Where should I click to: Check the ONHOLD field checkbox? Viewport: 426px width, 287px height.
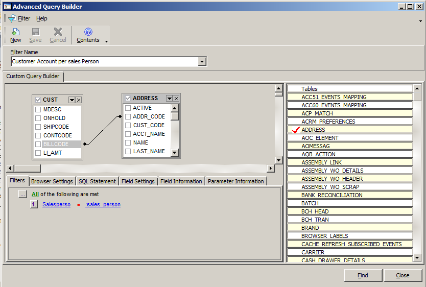38,118
